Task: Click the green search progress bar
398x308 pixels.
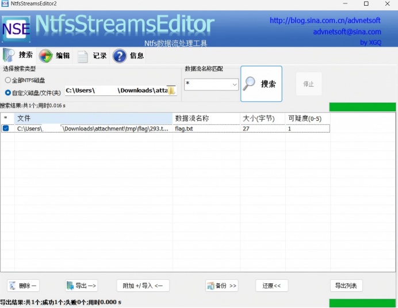Action: pos(362,107)
